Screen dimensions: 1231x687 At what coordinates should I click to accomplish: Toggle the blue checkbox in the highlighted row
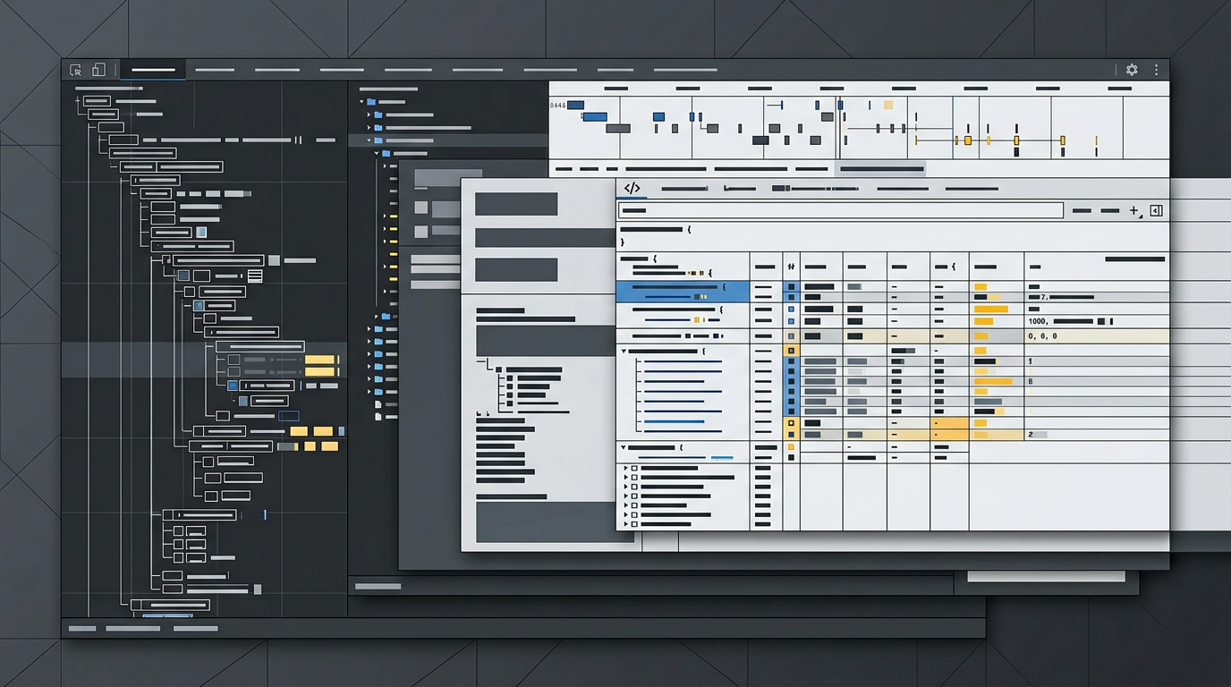pyautogui.click(x=791, y=287)
